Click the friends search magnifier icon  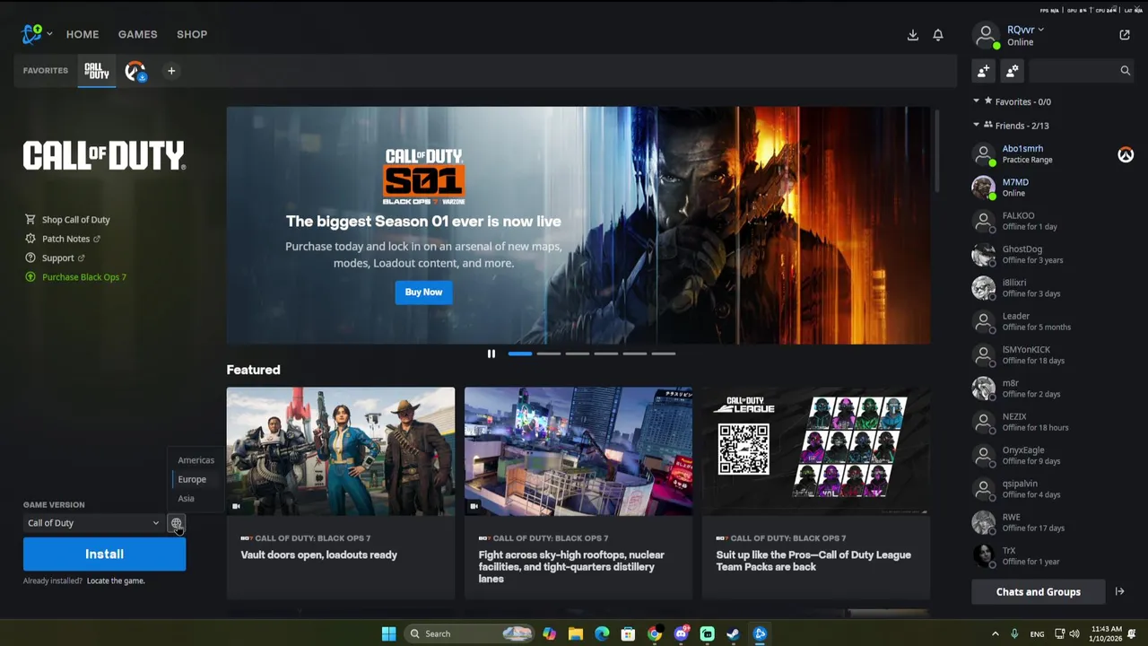tap(1125, 71)
